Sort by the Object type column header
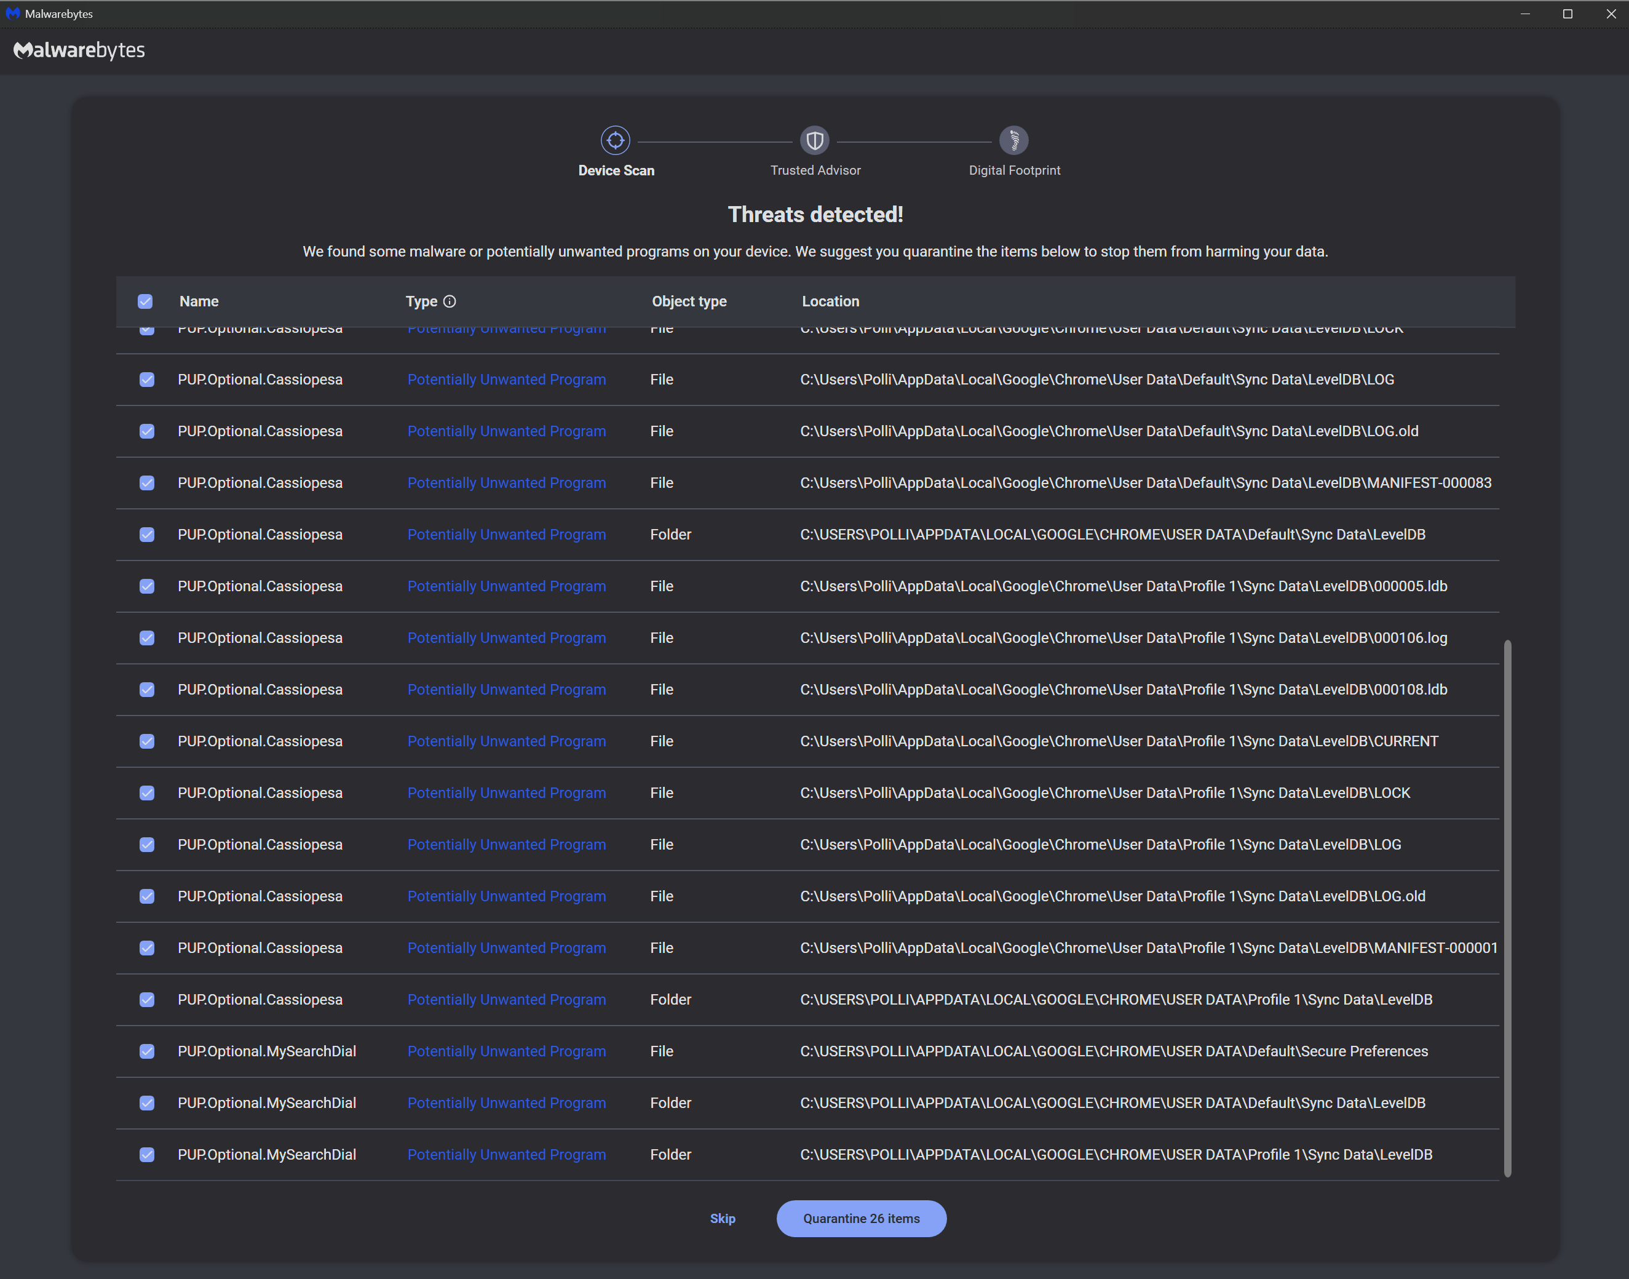 pyautogui.click(x=689, y=301)
